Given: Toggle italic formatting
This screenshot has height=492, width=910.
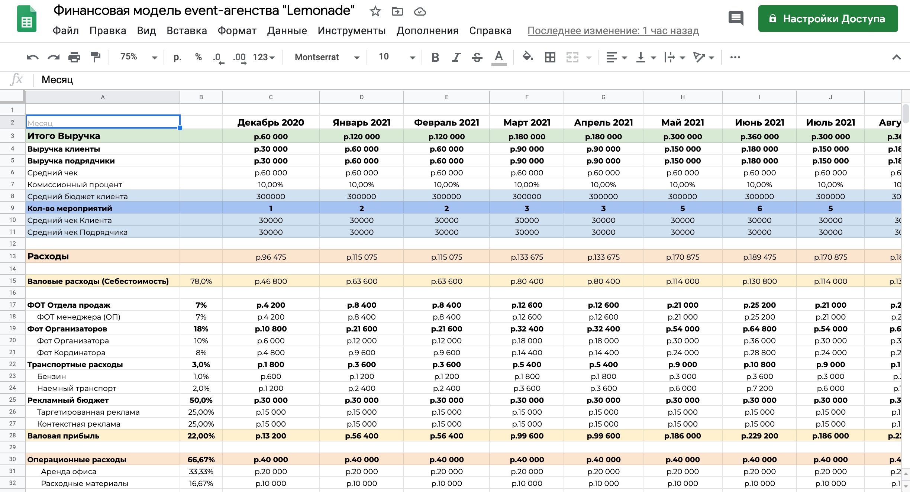Looking at the screenshot, I should (x=456, y=57).
